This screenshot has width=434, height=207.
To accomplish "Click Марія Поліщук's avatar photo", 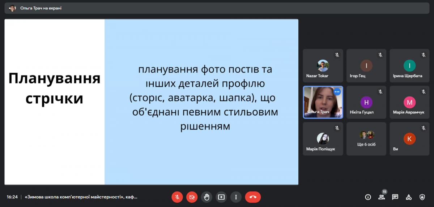I will [x=323, y=139].
